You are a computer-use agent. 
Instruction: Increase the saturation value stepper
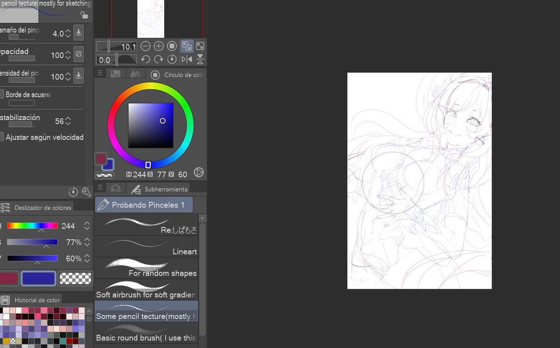(86, 240)
